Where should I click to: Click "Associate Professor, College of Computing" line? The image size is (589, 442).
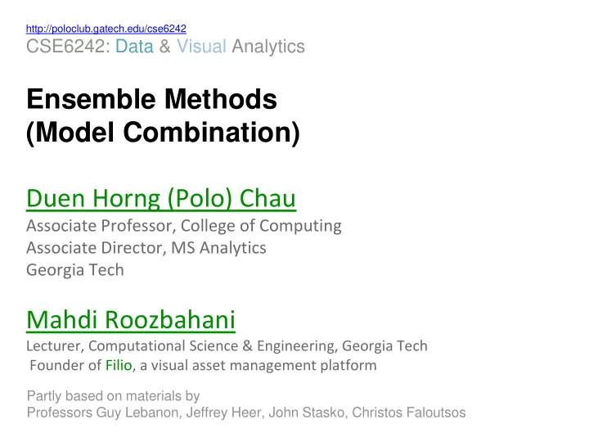(184, 226)
